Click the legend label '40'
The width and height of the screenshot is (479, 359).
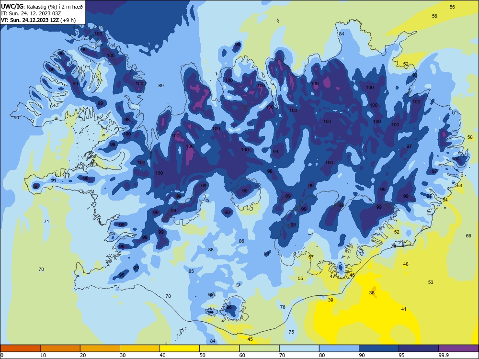pos(162,355)
